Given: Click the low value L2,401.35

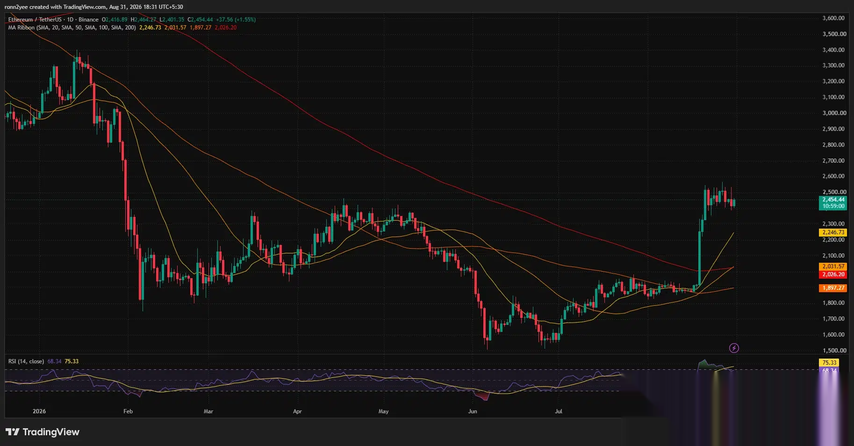Looking at the screenshot, I should tap(172, 20).
